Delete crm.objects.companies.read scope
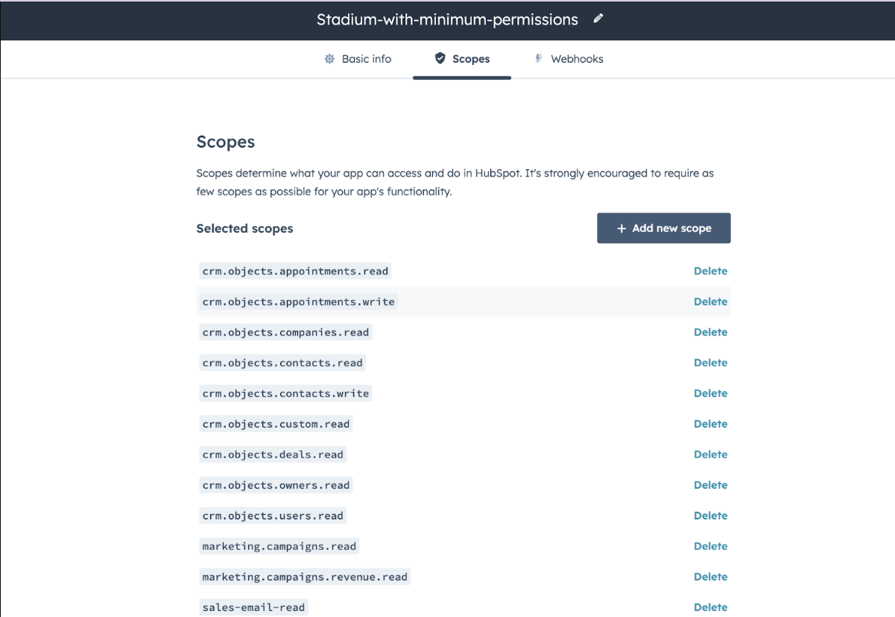Viewport: 895px width, 617px height. [x=710, y=332]
